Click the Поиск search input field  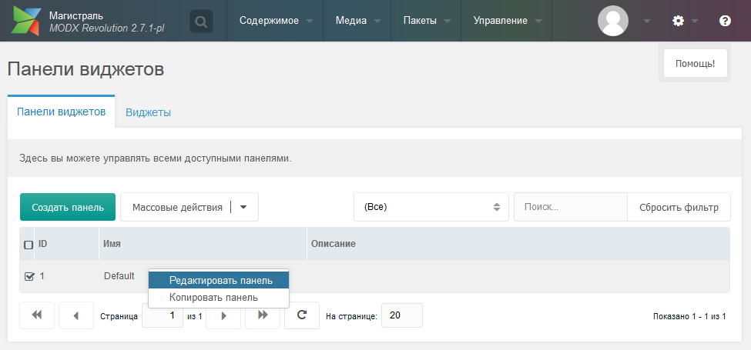click(570, 207)
